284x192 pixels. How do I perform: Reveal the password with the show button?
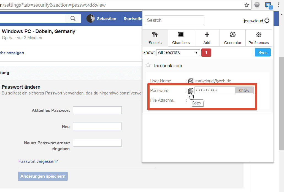pos(244,90)
